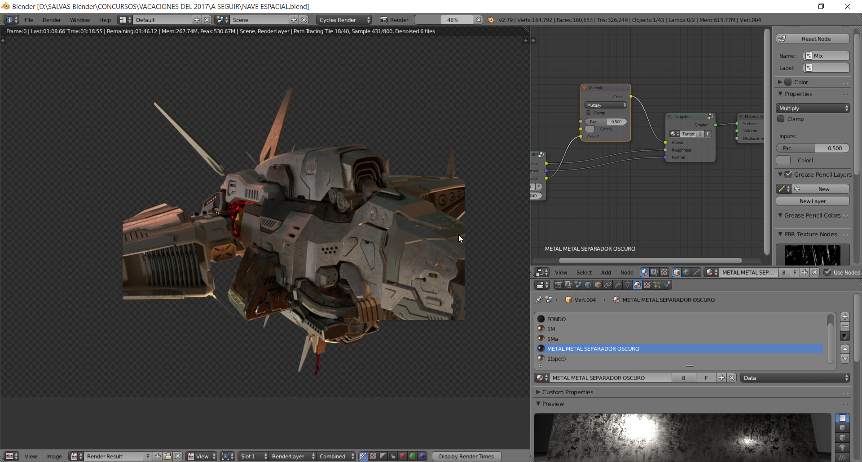862x462 pixels.
Task: Open the render engine dropdown
Action: (344, 20)
